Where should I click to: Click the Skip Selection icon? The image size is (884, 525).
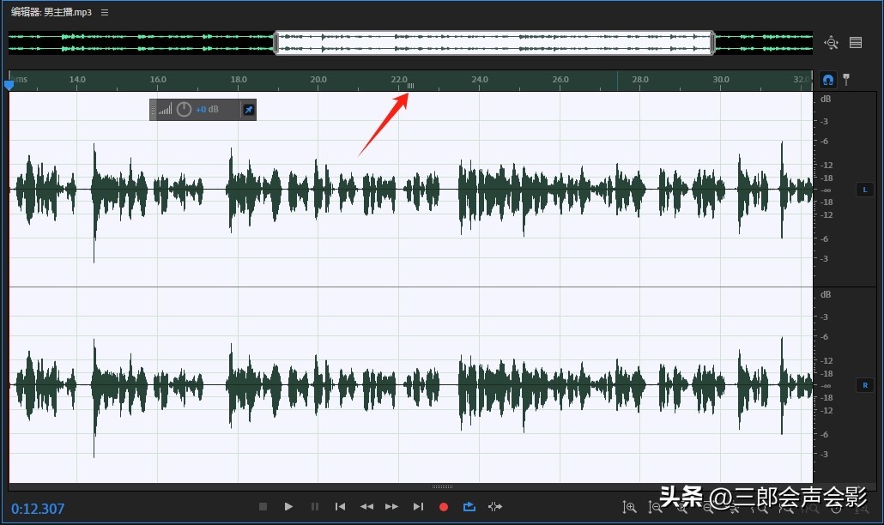tap(495, 507)
